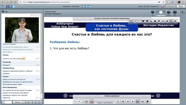The image size is (186, 105).
Task: Click the chat message input field
Action: [8, 102]
